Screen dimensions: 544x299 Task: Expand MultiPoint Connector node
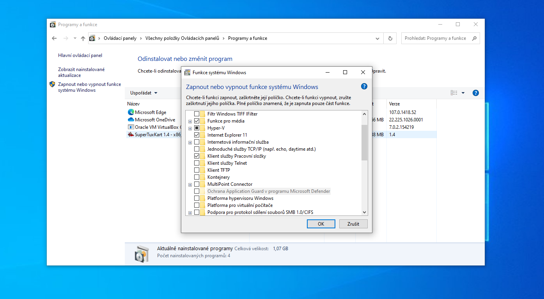190,185
